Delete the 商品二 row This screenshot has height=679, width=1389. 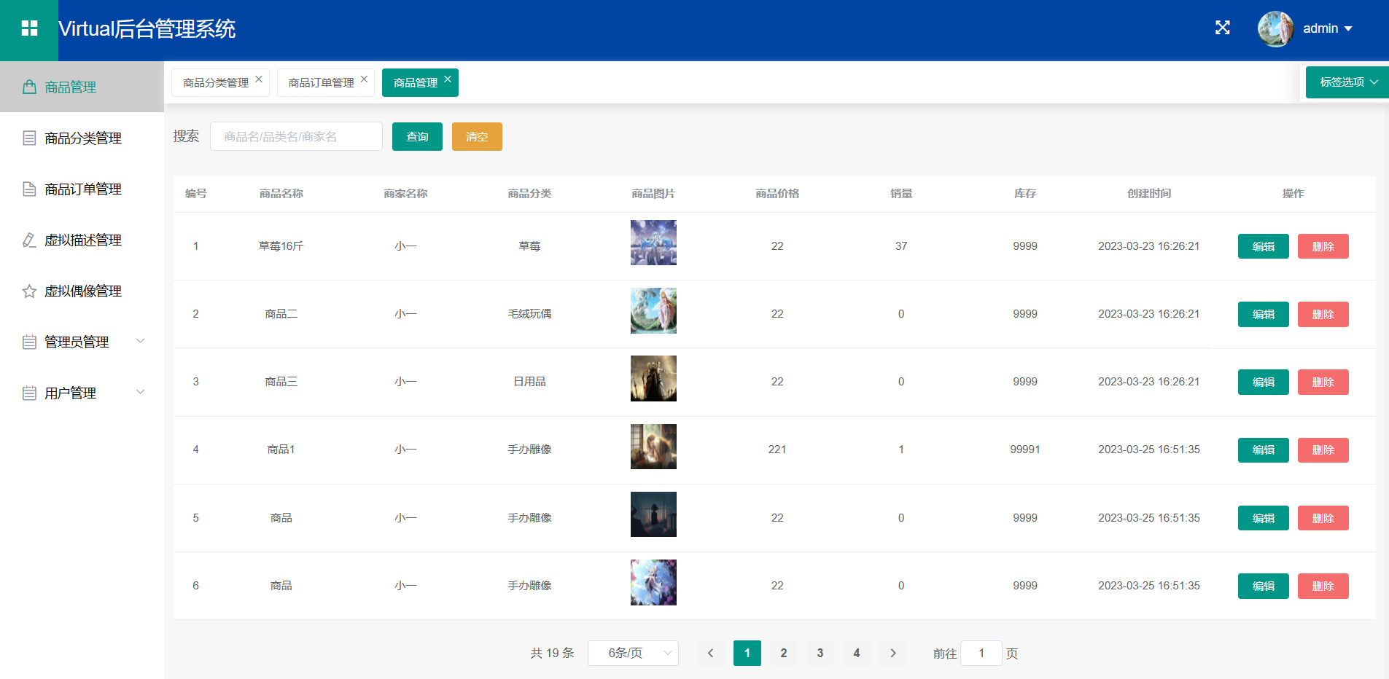[x=1323, y=314]
